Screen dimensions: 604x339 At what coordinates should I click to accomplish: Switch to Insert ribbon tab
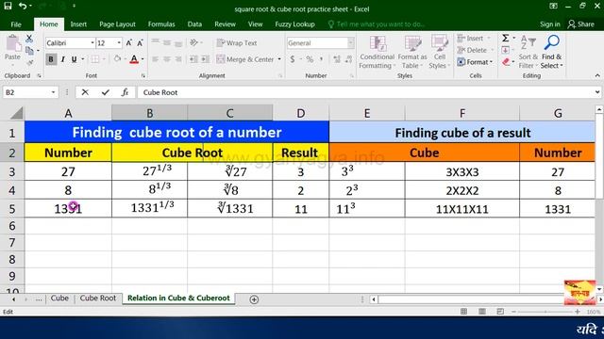pyautogui.click(x=78, y=24)
